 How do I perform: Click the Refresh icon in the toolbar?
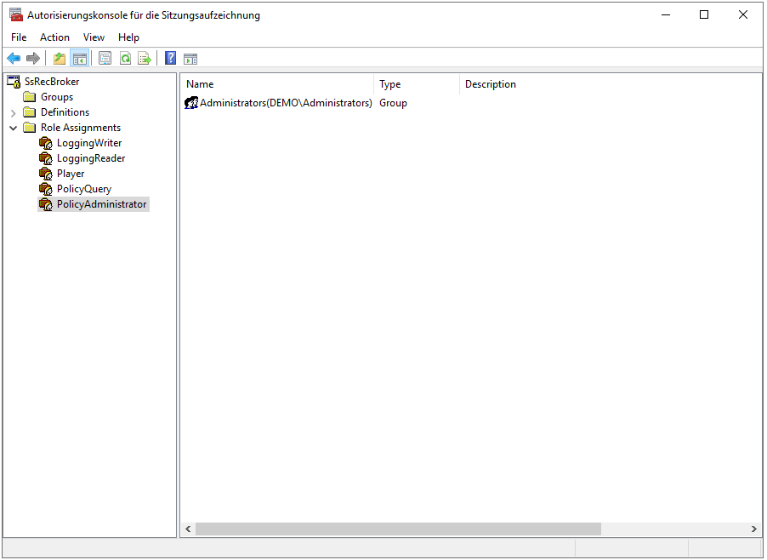pyautogui.click(x=125, y=58)
